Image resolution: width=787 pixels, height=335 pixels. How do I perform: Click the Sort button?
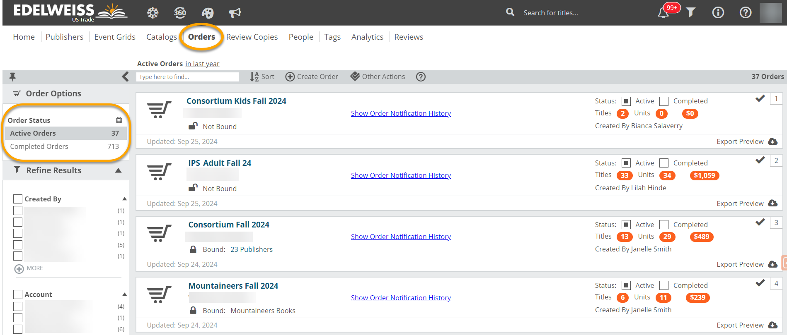pyautogui.click(x=262, y=77)
